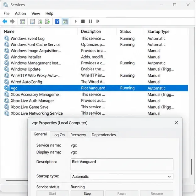Click the Riot Vanguard description in vgc row
The image size is (196, 196).
93,88
